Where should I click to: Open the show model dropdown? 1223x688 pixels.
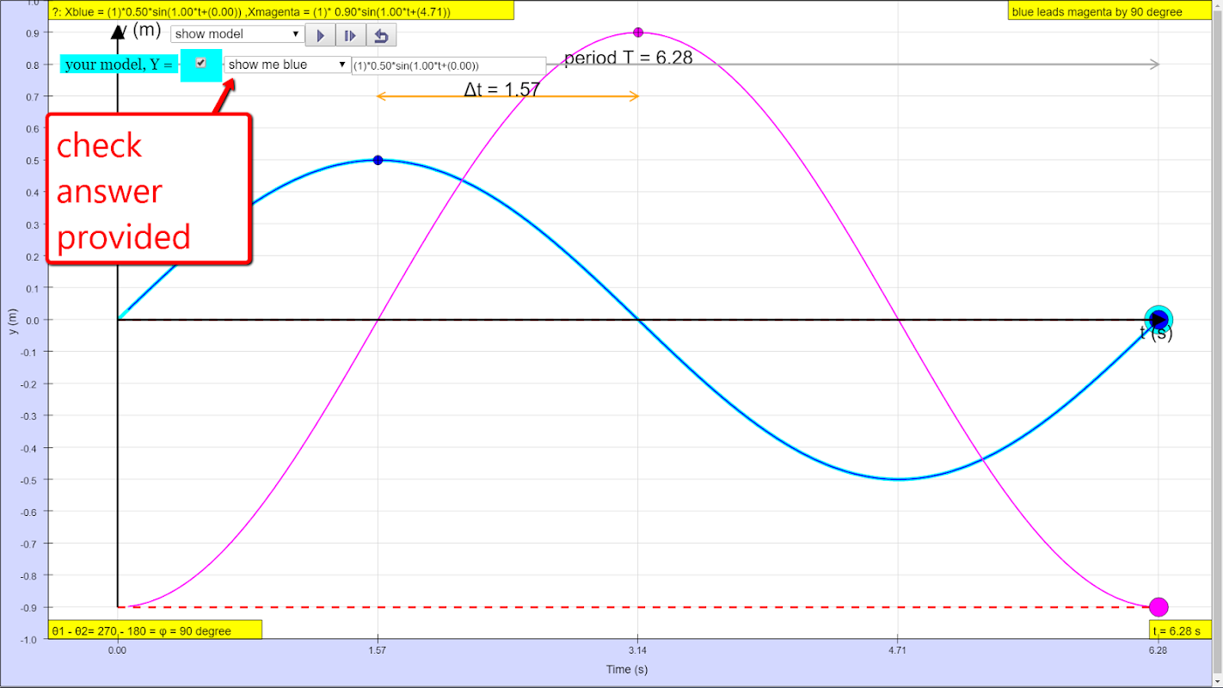pos(237,34)
